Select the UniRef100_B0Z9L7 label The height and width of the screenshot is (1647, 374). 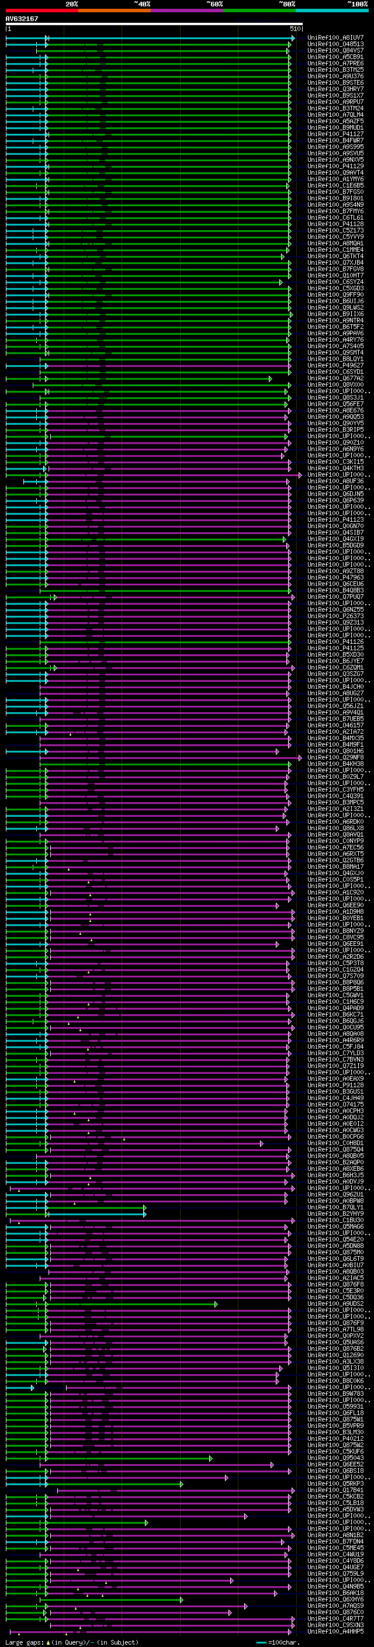click(335, 776)
